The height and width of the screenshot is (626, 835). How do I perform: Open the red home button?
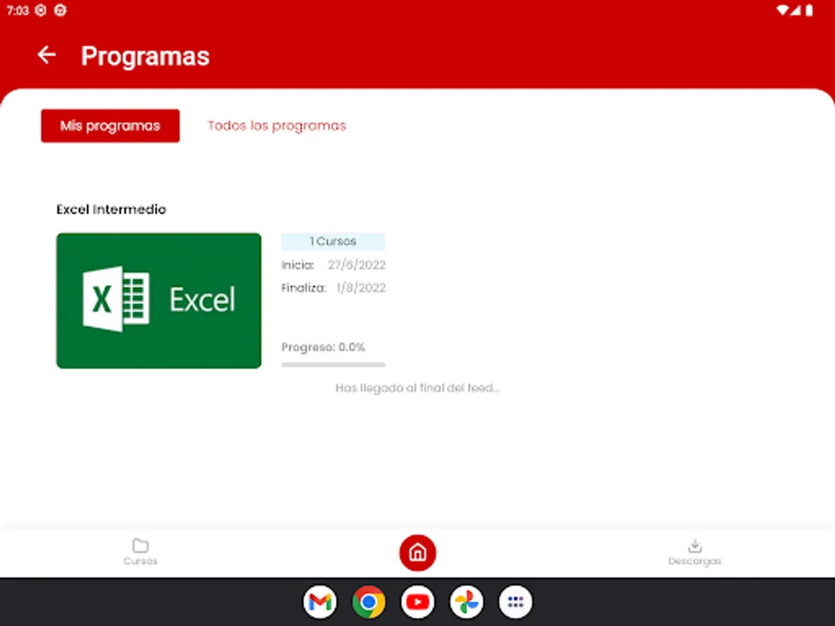tap(417, 553)
